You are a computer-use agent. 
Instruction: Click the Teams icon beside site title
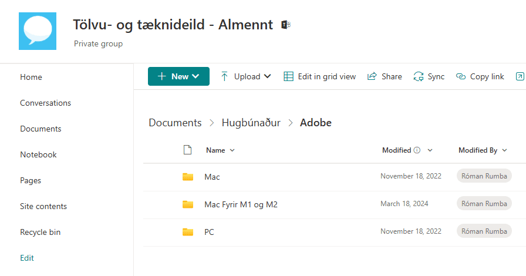click(x=286, y=25)
